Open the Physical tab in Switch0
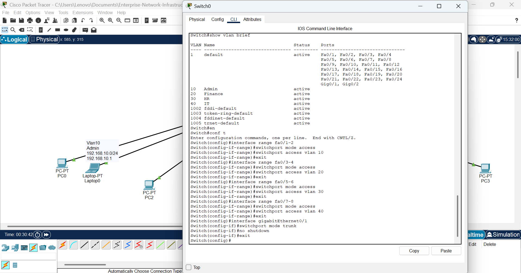Image resolution: width=521 pixels, height=273 pixels. coord(197,19)
